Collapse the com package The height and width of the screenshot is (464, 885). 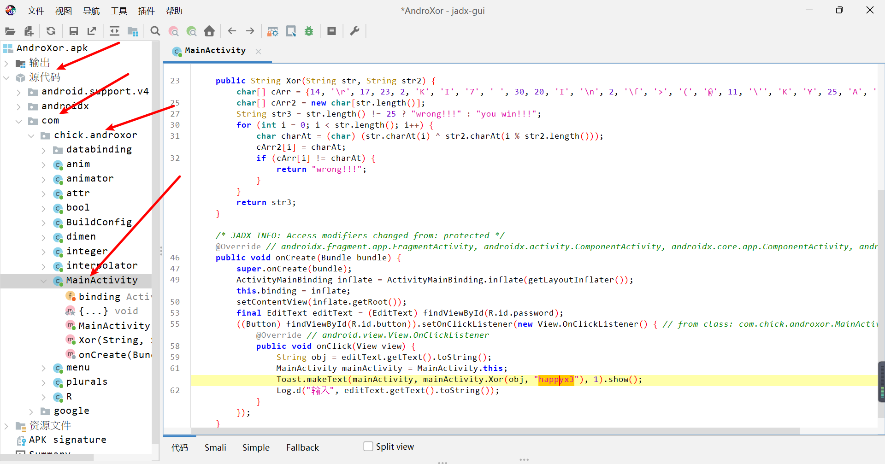coord(19,121)
